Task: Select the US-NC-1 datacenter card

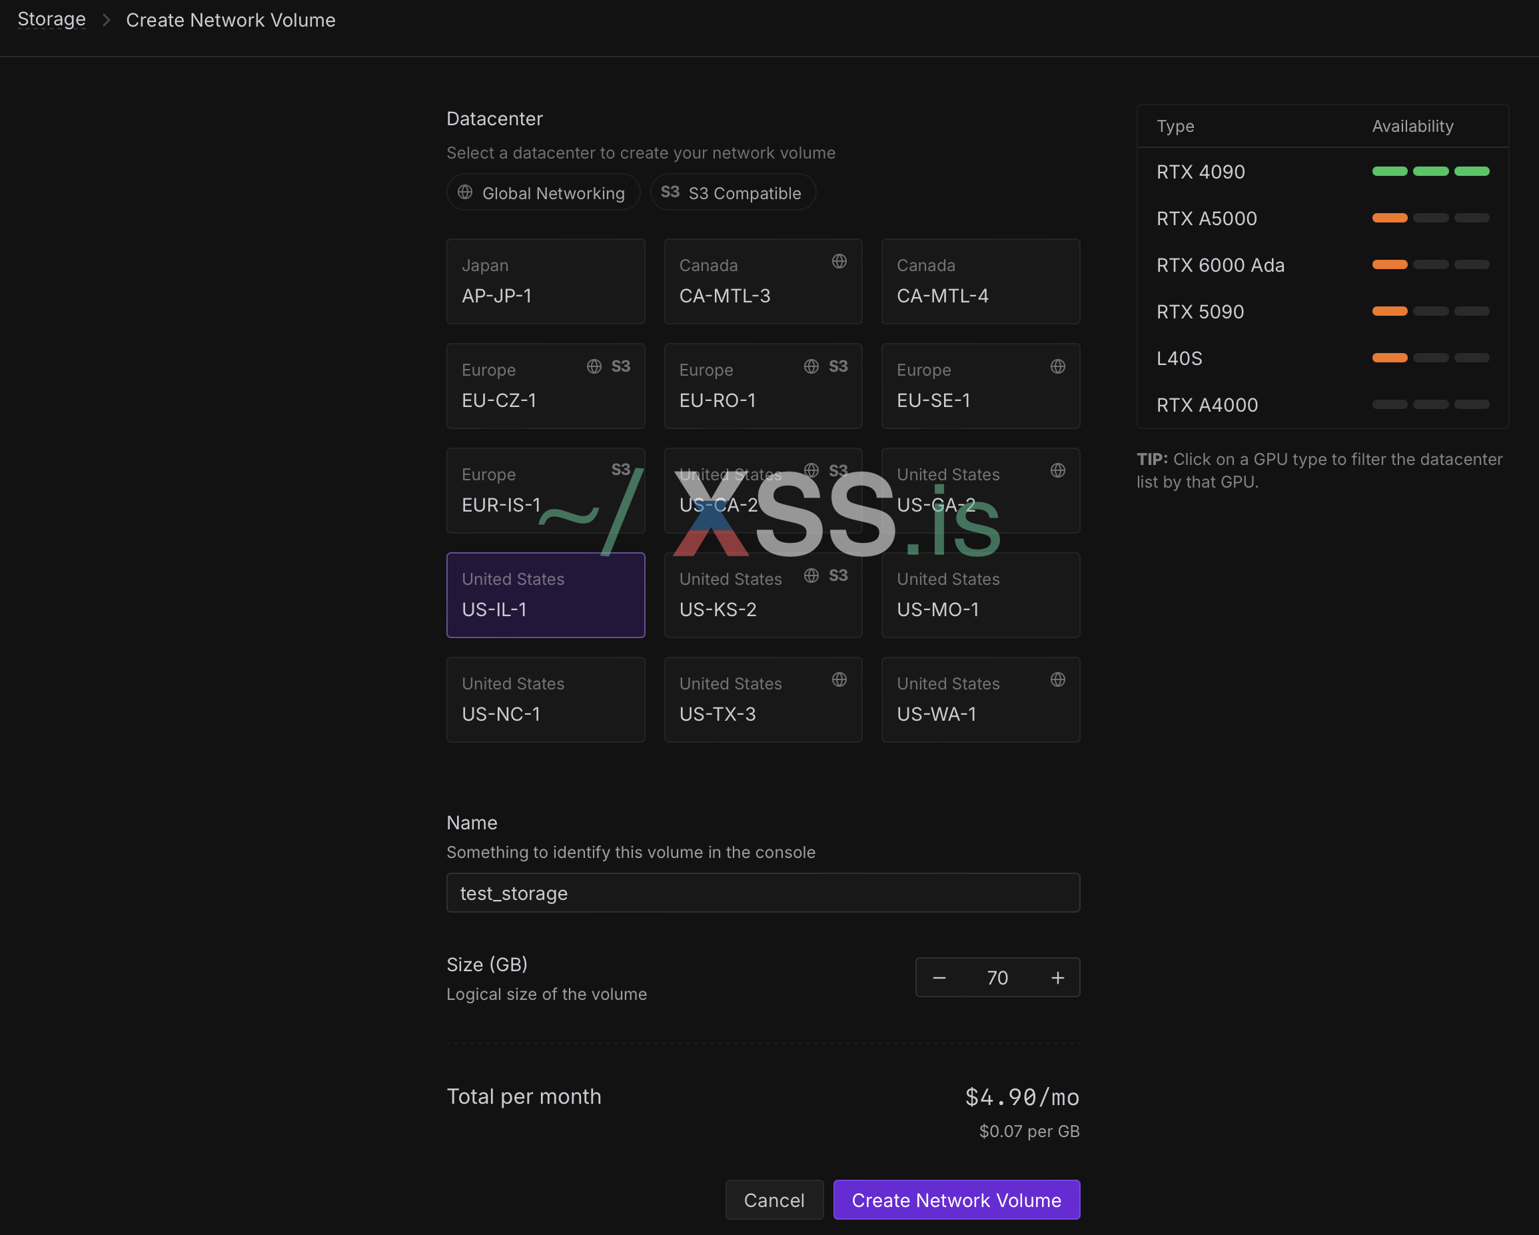Action: point(546,699)
